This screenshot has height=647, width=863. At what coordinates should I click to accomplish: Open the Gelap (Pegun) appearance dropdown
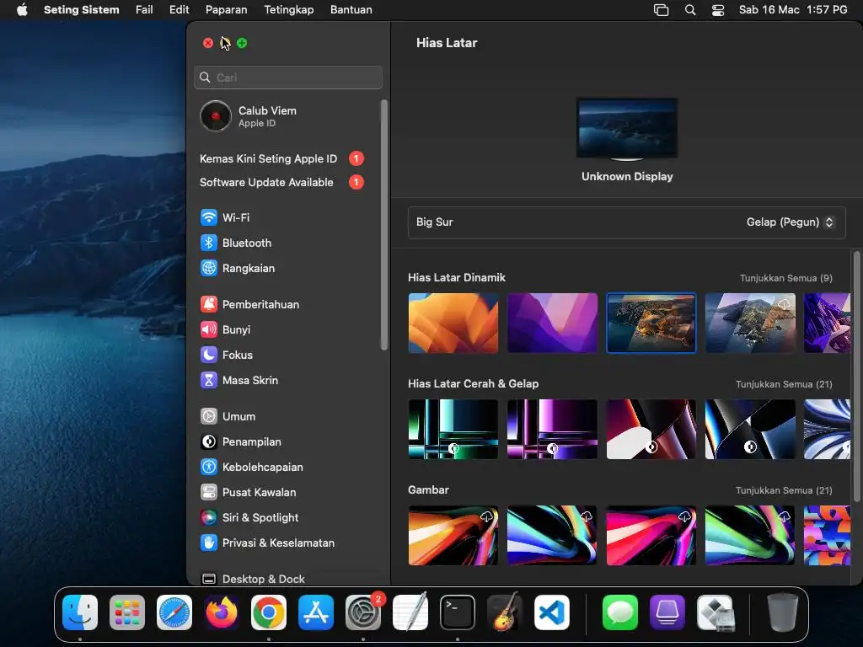790,222
